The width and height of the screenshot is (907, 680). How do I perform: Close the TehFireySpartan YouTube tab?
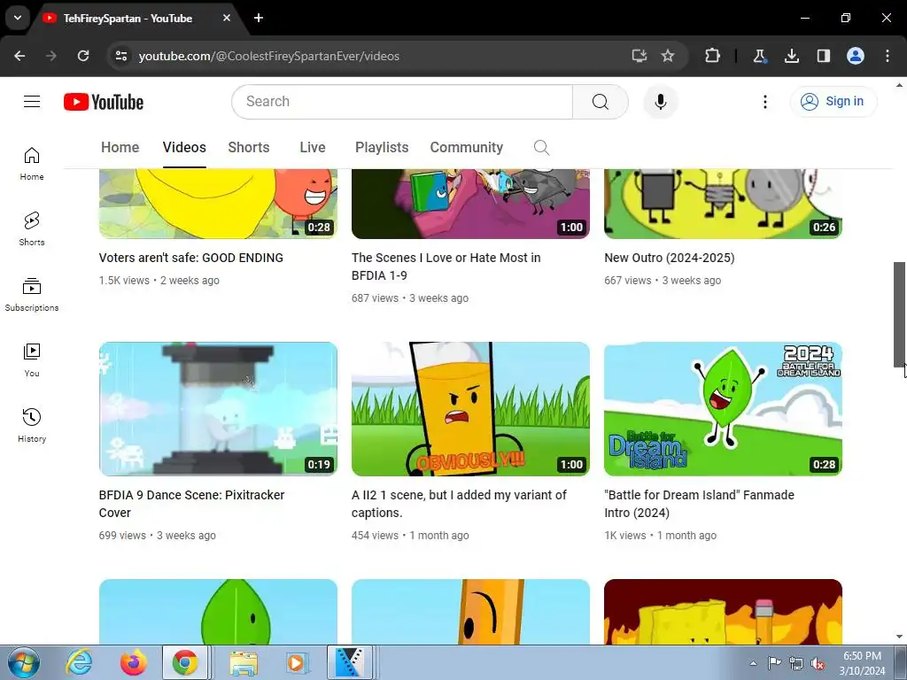[226, 18]
